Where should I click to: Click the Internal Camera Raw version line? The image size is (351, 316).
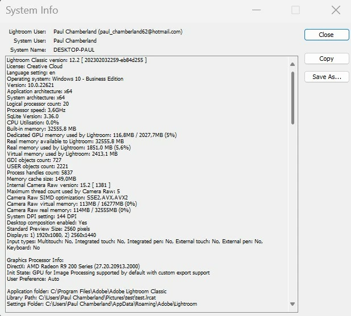(x=58, y=185)
